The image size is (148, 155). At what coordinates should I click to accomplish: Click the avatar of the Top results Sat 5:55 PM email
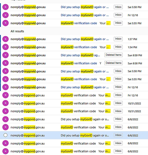[x=5, y=23]
